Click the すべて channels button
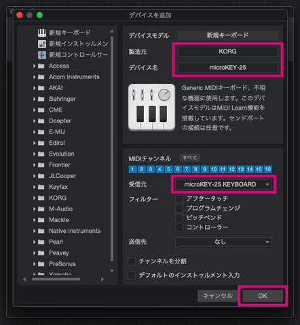The width and height of the screenshot is (300, 325). 189,158
